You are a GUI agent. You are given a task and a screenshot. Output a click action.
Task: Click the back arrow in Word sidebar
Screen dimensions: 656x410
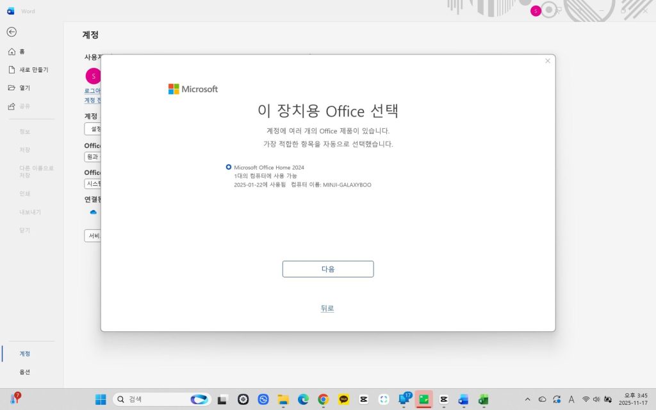[x=12, y=32]
